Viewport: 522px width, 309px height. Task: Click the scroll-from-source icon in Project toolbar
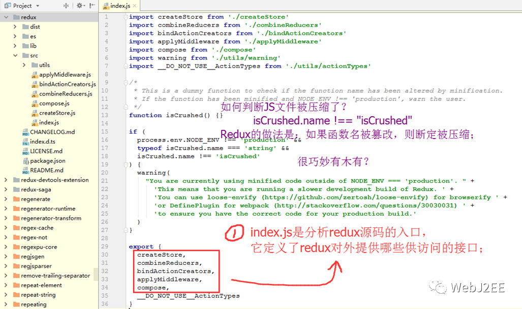(66, 6)
